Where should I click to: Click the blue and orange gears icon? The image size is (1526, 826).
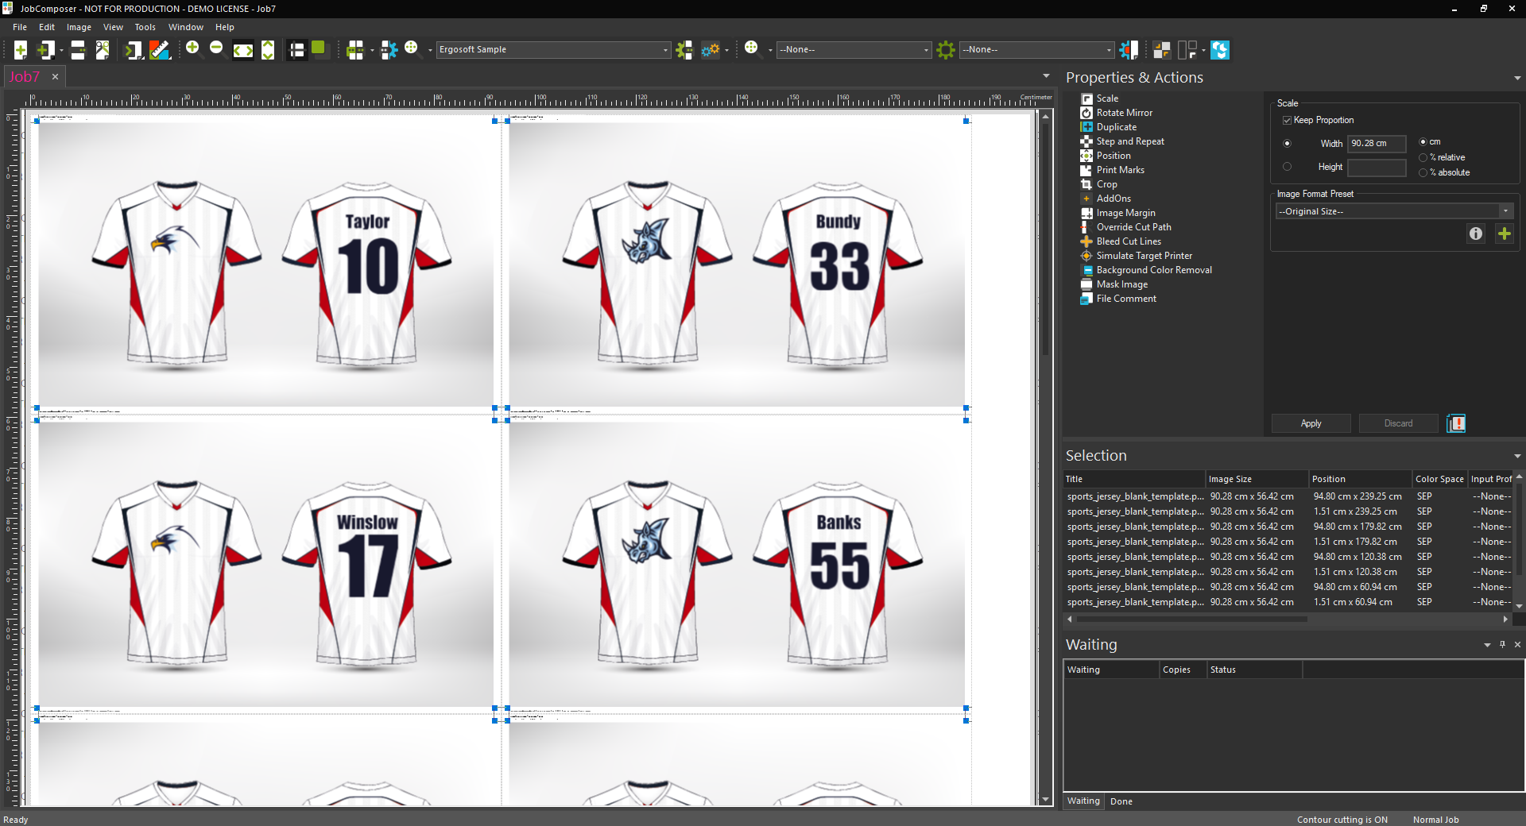click(711, 50)
